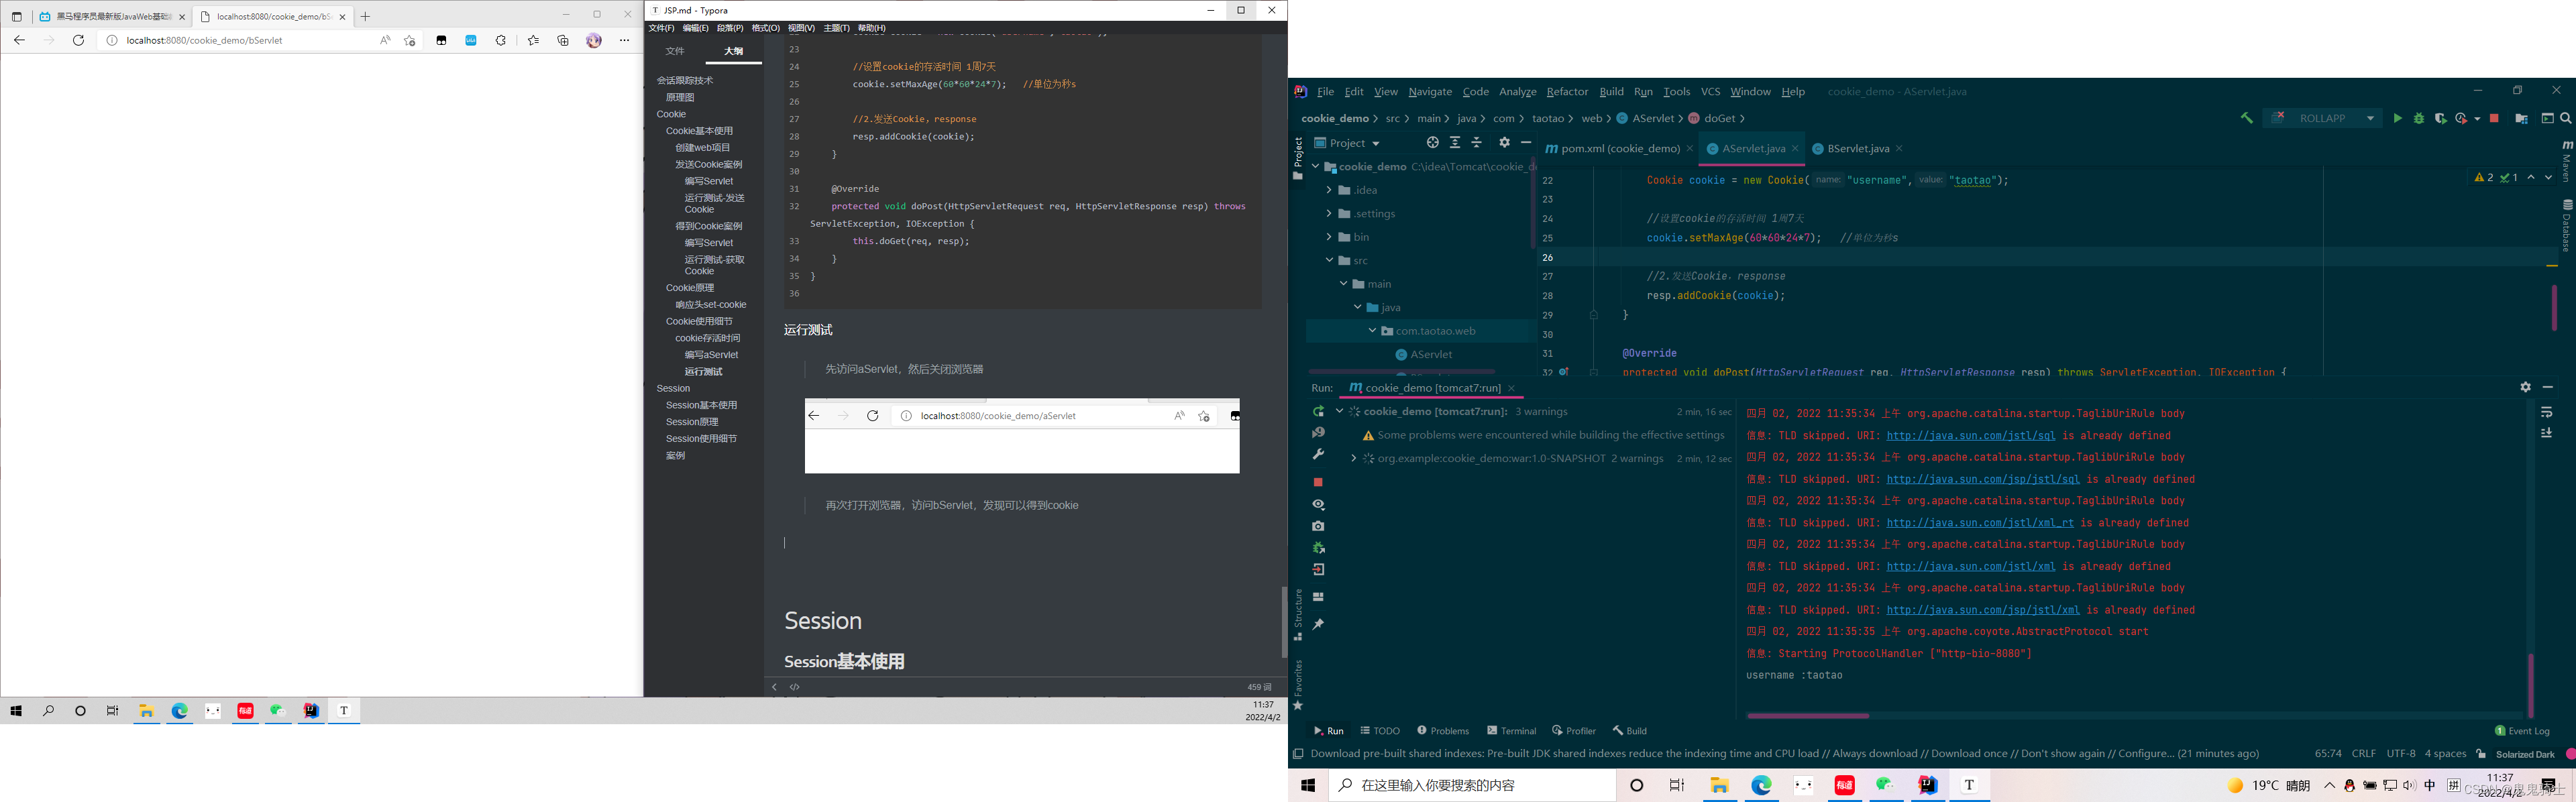Image resolution: width=2576 pixels, height=802 pixels.
Task: Add page to favorites star in Edge address bar
Action: [409, 40]
